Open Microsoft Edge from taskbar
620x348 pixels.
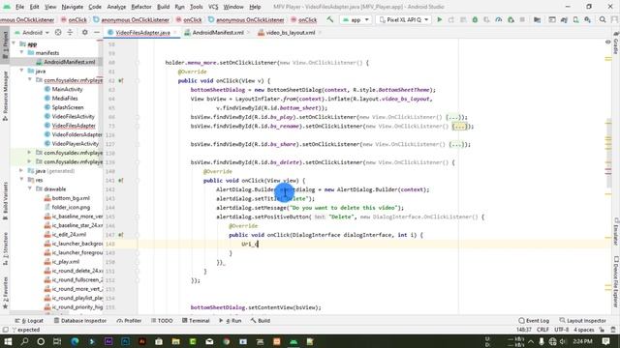click(x=75, y=341)
